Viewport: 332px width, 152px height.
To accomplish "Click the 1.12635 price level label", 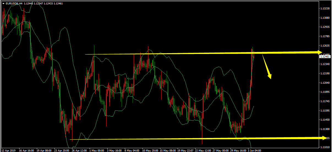I will (x=325, y=45).
